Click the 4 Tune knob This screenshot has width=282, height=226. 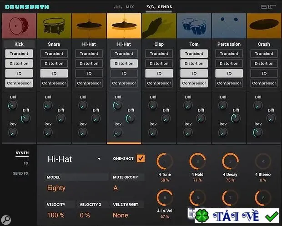click(x=165, y=161)
